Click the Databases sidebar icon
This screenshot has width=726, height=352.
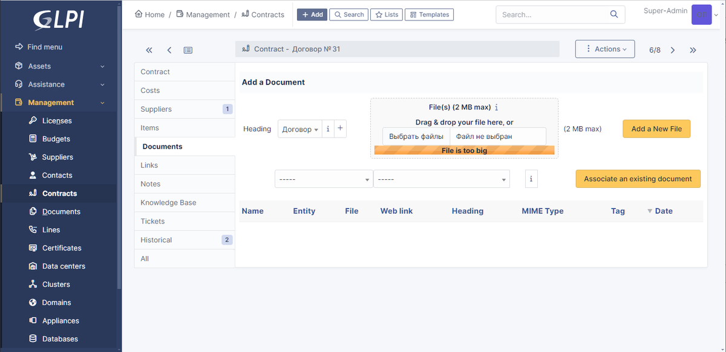[x=33, y=339]
